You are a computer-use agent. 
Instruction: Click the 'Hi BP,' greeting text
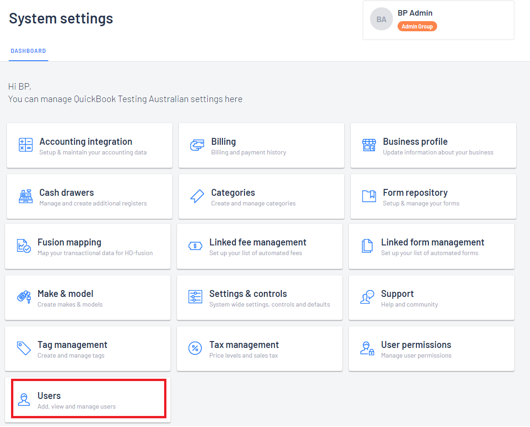tap(20, 87)
